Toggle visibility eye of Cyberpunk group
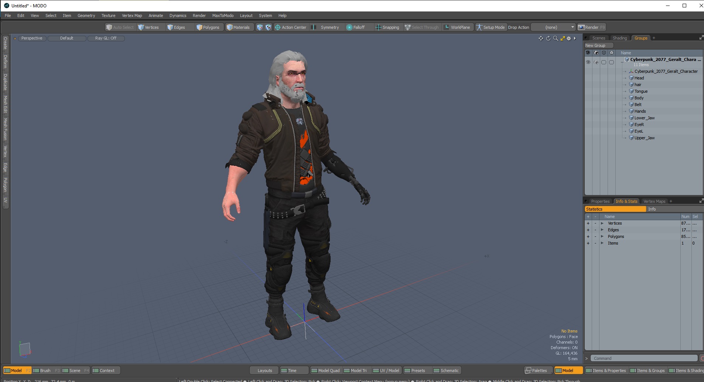 click(x=588, y=62)
